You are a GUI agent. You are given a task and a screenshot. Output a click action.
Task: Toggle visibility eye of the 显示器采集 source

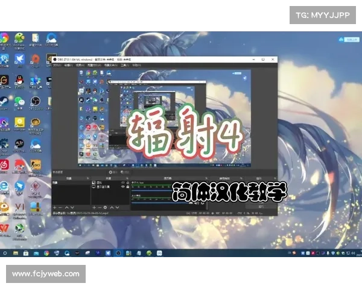(123, 187)
